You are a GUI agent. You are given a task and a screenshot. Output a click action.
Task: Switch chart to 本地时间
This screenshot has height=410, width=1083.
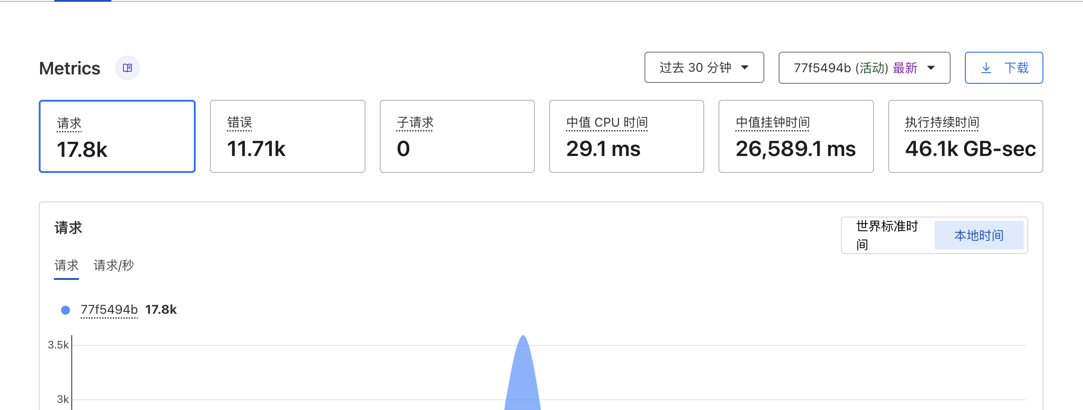979,235
